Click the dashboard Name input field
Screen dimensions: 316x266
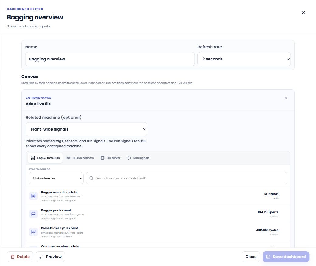[x=110, y=59]
